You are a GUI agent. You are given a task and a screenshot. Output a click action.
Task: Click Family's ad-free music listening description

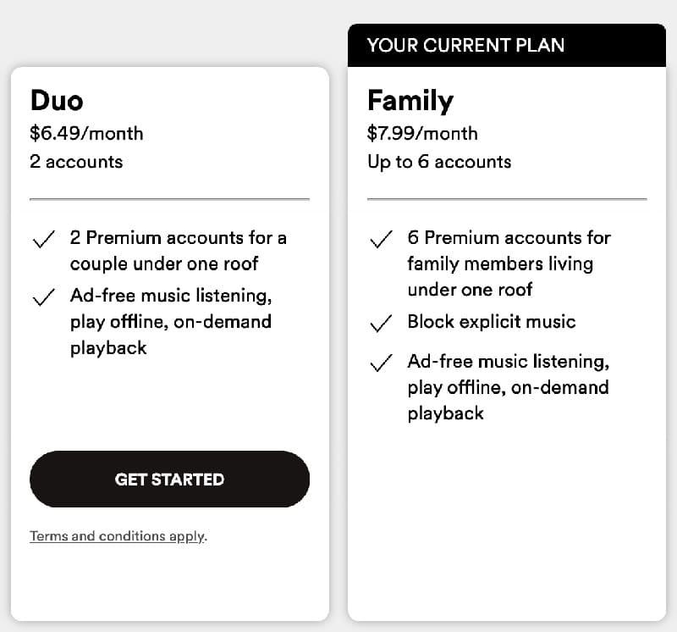pyautogui.click(x=508, y=387)
